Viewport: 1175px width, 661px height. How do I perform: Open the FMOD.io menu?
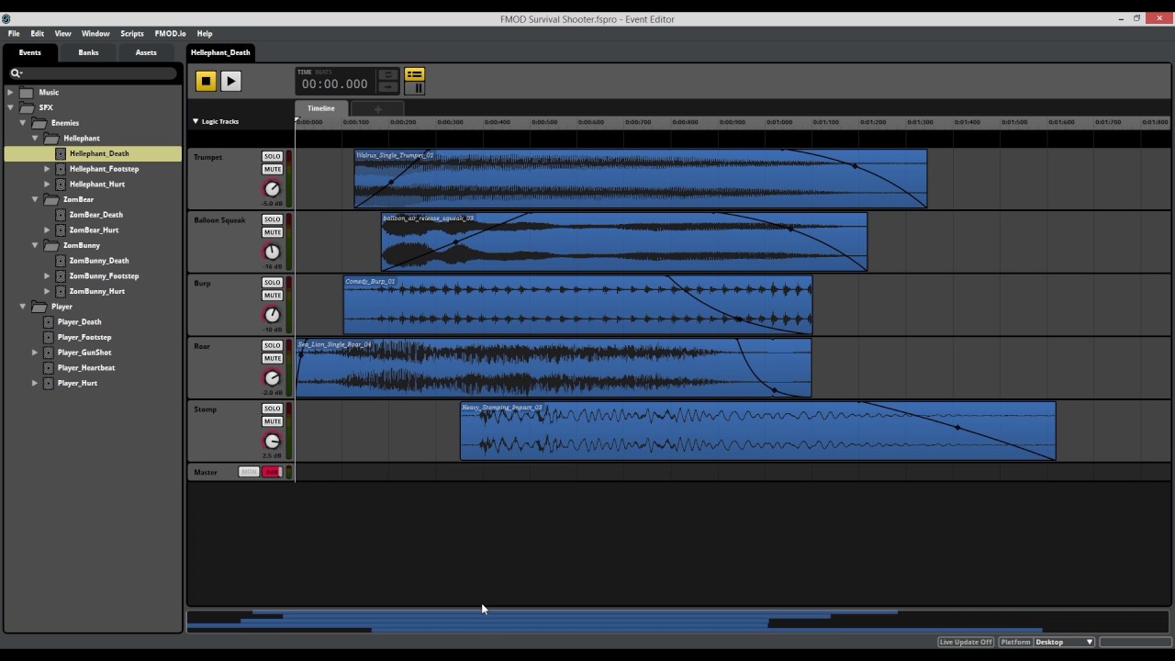[x=170, y=33]
